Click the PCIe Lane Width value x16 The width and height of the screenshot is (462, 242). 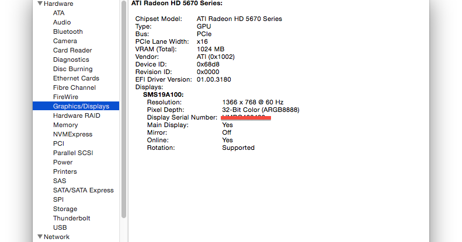click(202, 42)
